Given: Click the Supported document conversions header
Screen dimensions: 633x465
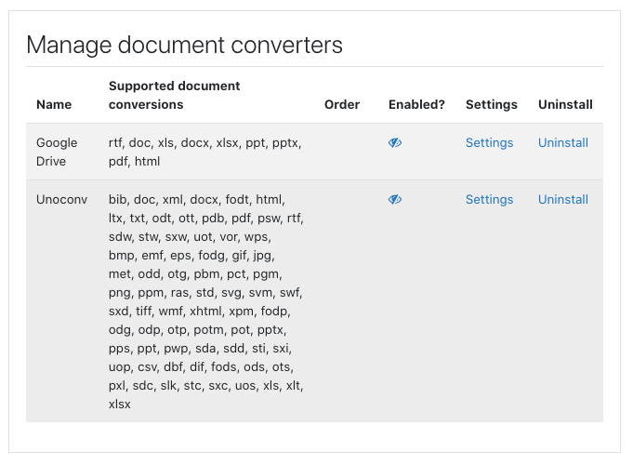Looking at the screenshot, I should (175, 95).
